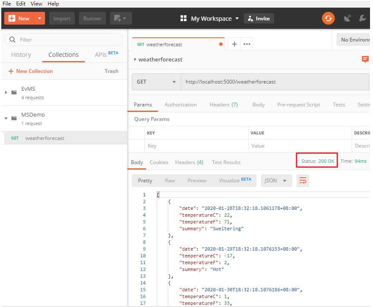Click the New Collection link
Image resolution: width=373 pixels, height=307 pixels.
[x=31, y=71]
